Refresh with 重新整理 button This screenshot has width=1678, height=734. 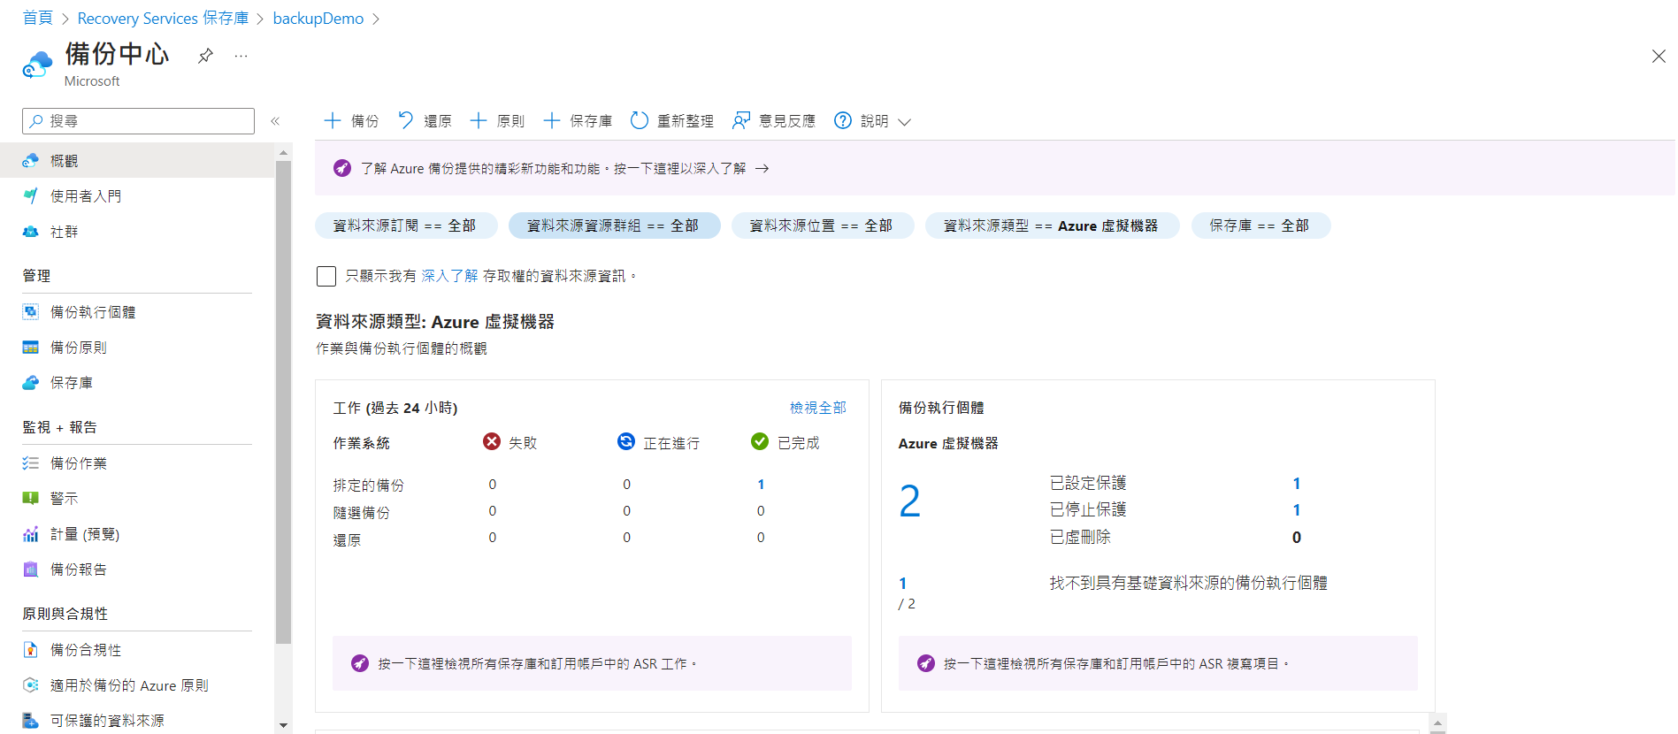pos(672,121)
